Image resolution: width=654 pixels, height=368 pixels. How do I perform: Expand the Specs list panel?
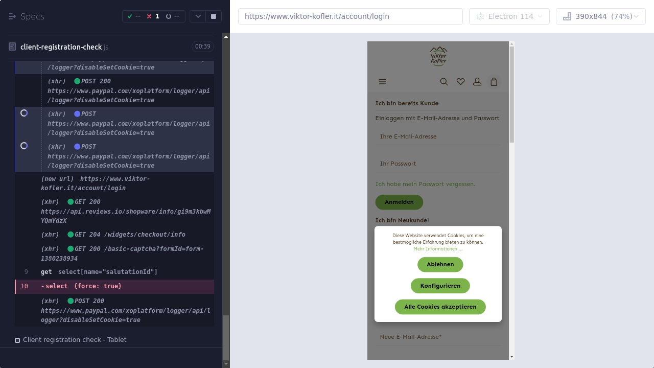[x=27, y=16]
